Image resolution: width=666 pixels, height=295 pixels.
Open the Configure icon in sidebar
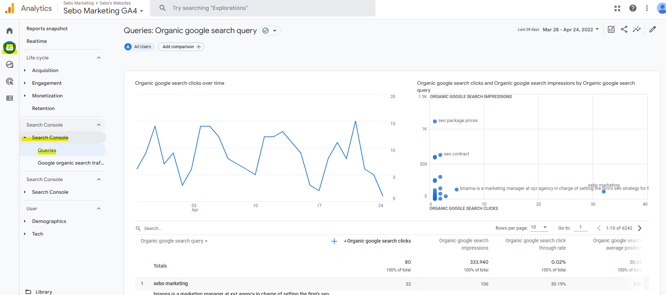(10, 98)
